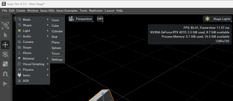Expand the Audio submenu
The height and width of the screenshot is (101, 233).
[x=33, y=36]
